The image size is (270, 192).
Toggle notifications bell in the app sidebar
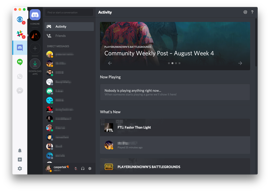click(20, 151)
